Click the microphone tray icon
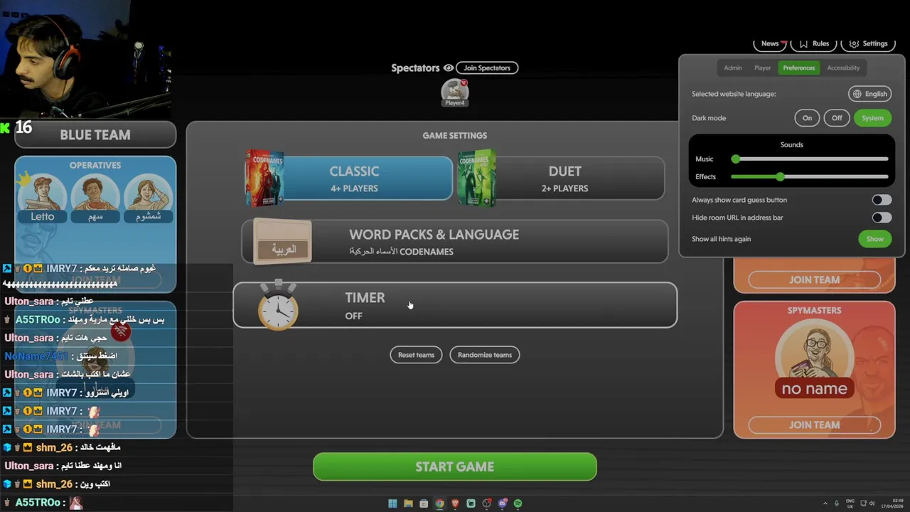 coord(837,503)
